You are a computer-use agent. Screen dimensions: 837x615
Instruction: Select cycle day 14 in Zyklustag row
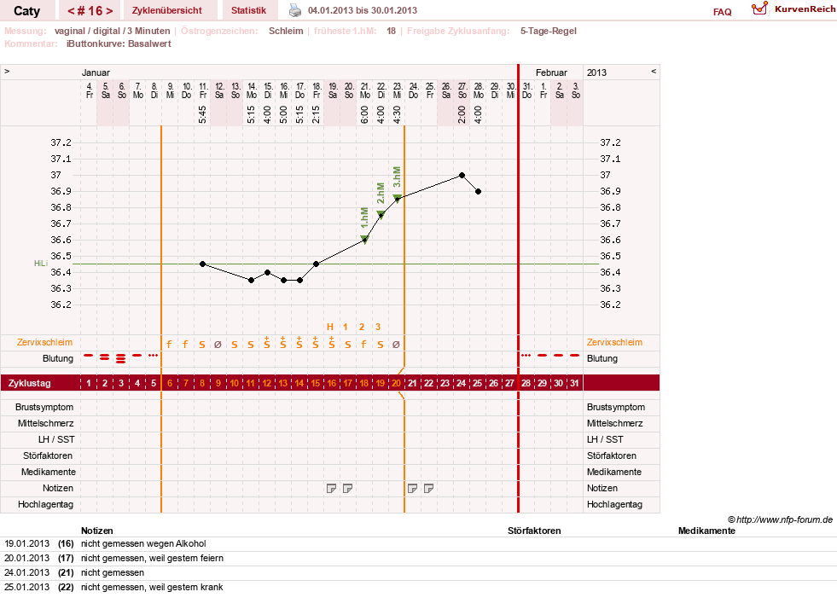point(299,383)
